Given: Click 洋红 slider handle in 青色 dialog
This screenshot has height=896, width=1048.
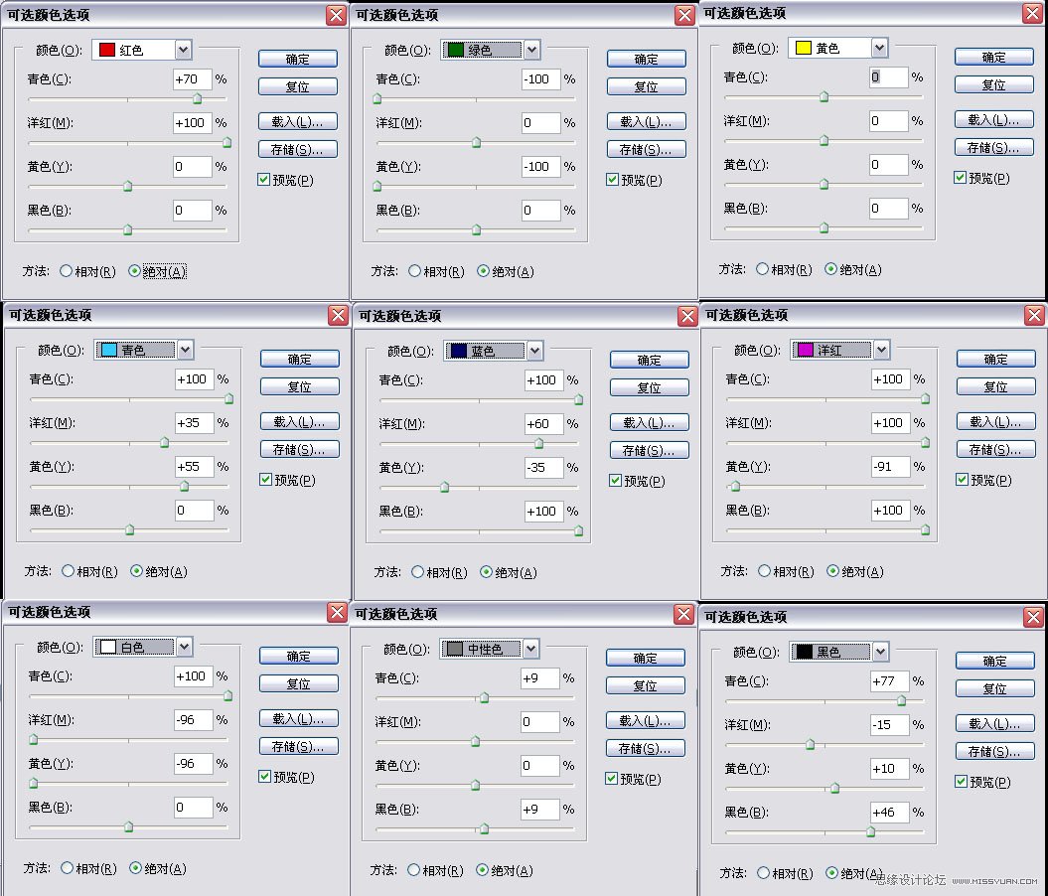Looking at the screenshot, I should pyautogui.click(x=165, y=442).
